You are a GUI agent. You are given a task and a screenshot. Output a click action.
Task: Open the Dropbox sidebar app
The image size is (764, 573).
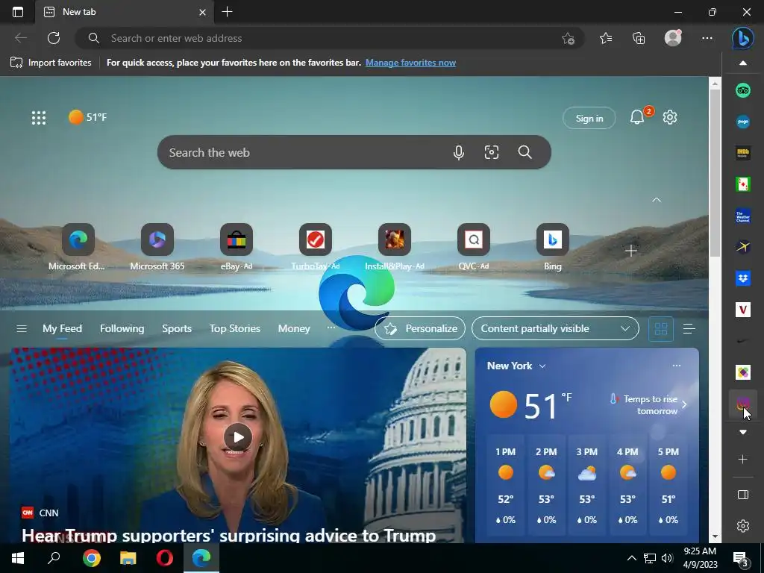[x=742, y=278]
